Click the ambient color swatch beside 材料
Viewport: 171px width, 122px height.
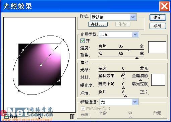158,80
